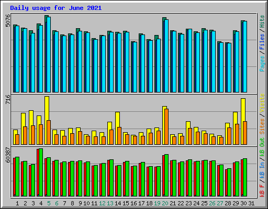Image resolution: width=268 pixels, height=209 pixels.
Task: Click day 15 on the x-axis
Action: coord(126,203)
